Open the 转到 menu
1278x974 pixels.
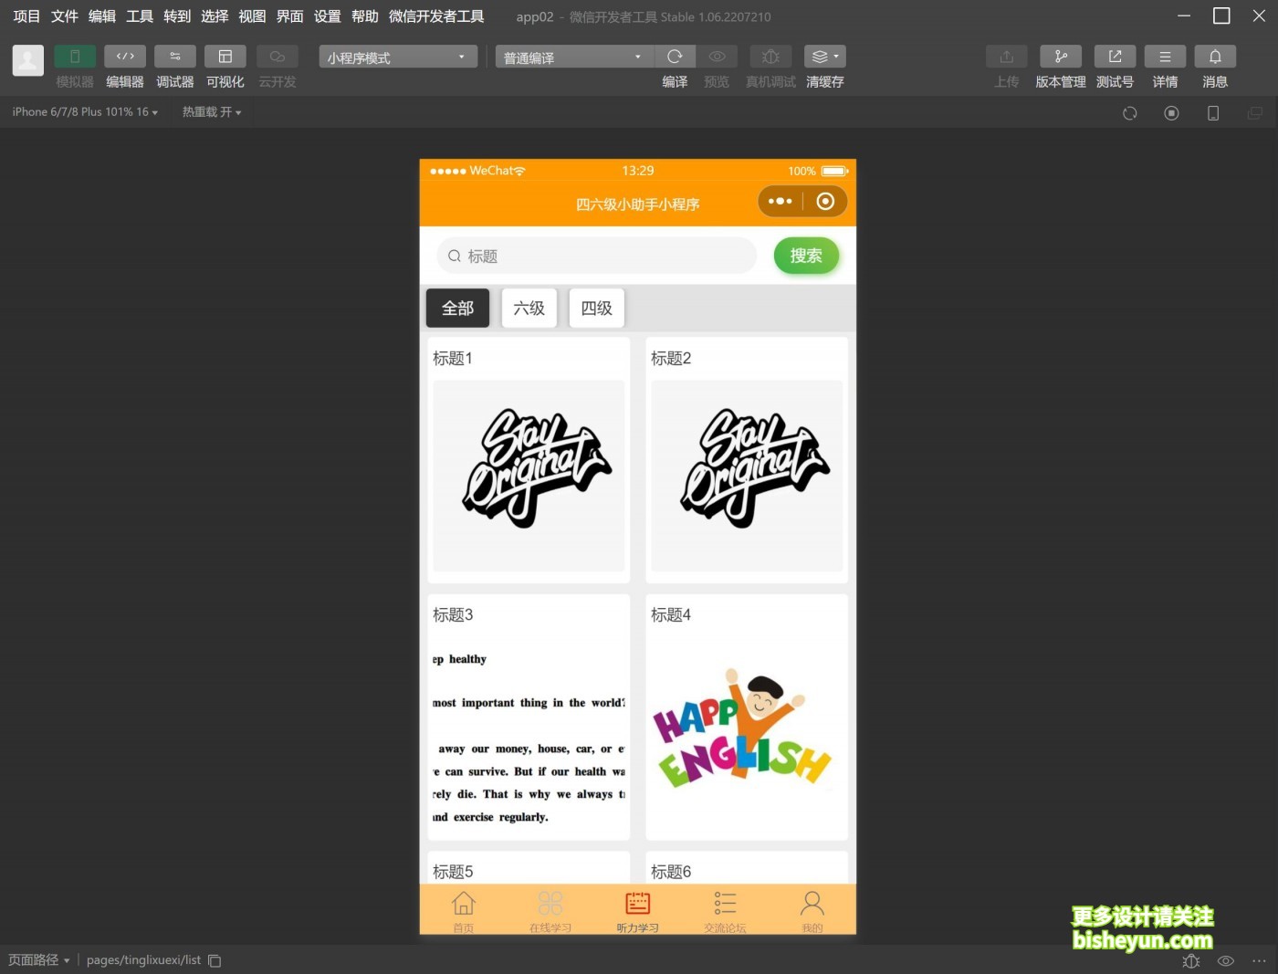(x=177, y=16)
